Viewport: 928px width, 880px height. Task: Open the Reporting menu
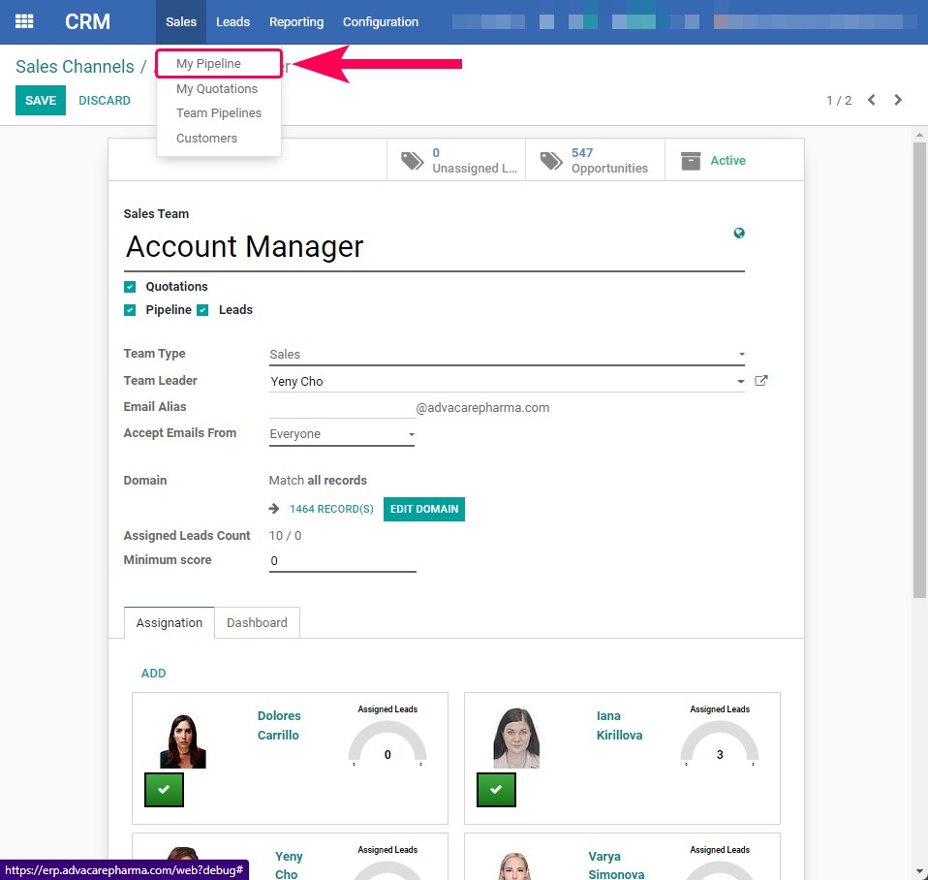tap(296, 22)
